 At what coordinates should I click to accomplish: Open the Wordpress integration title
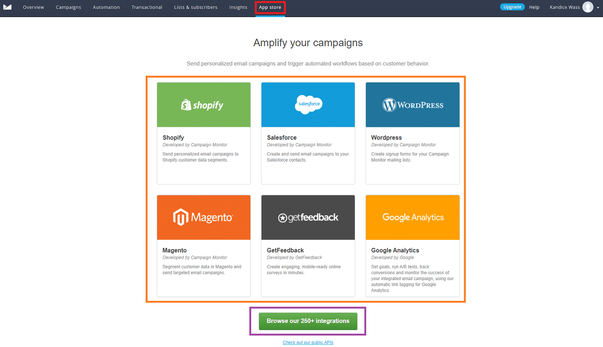386,138
